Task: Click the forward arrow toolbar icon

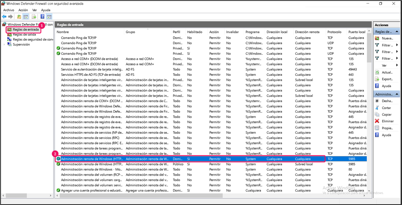Action: pos(11,17)
